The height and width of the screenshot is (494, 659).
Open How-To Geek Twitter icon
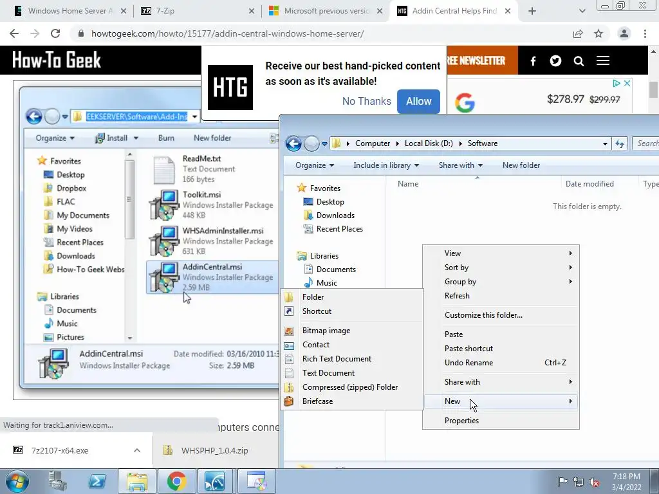pyautogui.click(x=555, y=61)
